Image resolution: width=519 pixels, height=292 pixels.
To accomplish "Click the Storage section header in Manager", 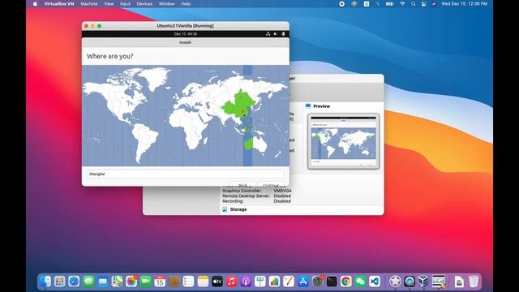I will [x=238, y=209].
